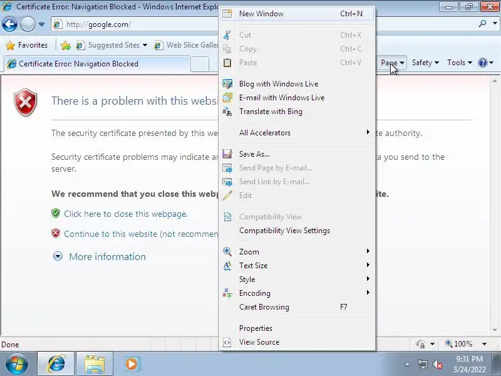Click the vertical scrollbar up arrow
This screenshot has width=501, height=376.
(x=495, y=81)
